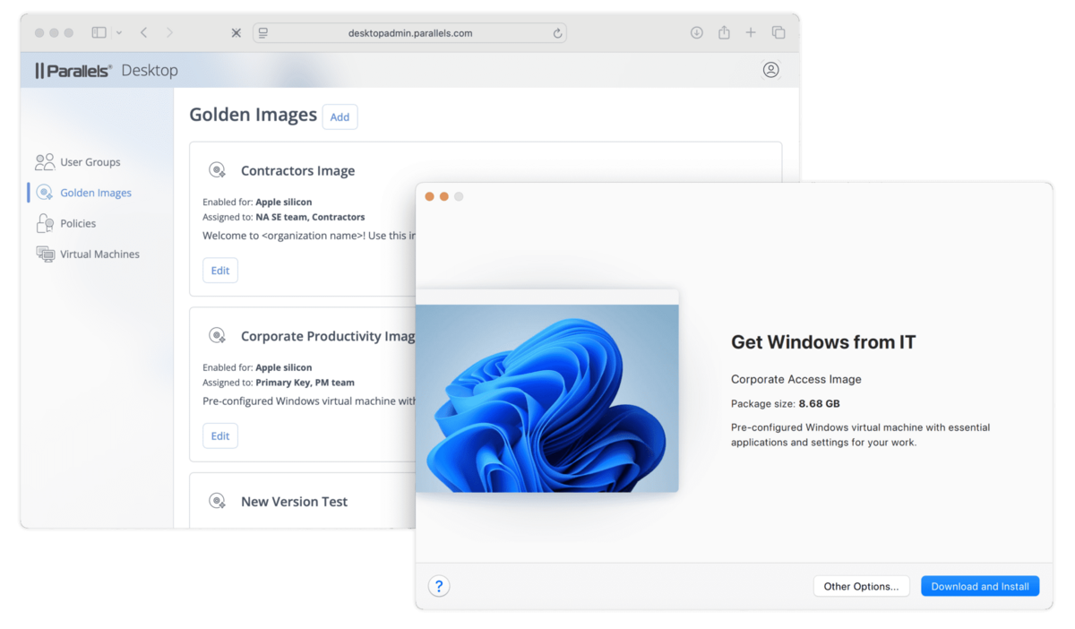Click the New Version Test disc icon
1075x629 pixels.
(x=217, y=501)
